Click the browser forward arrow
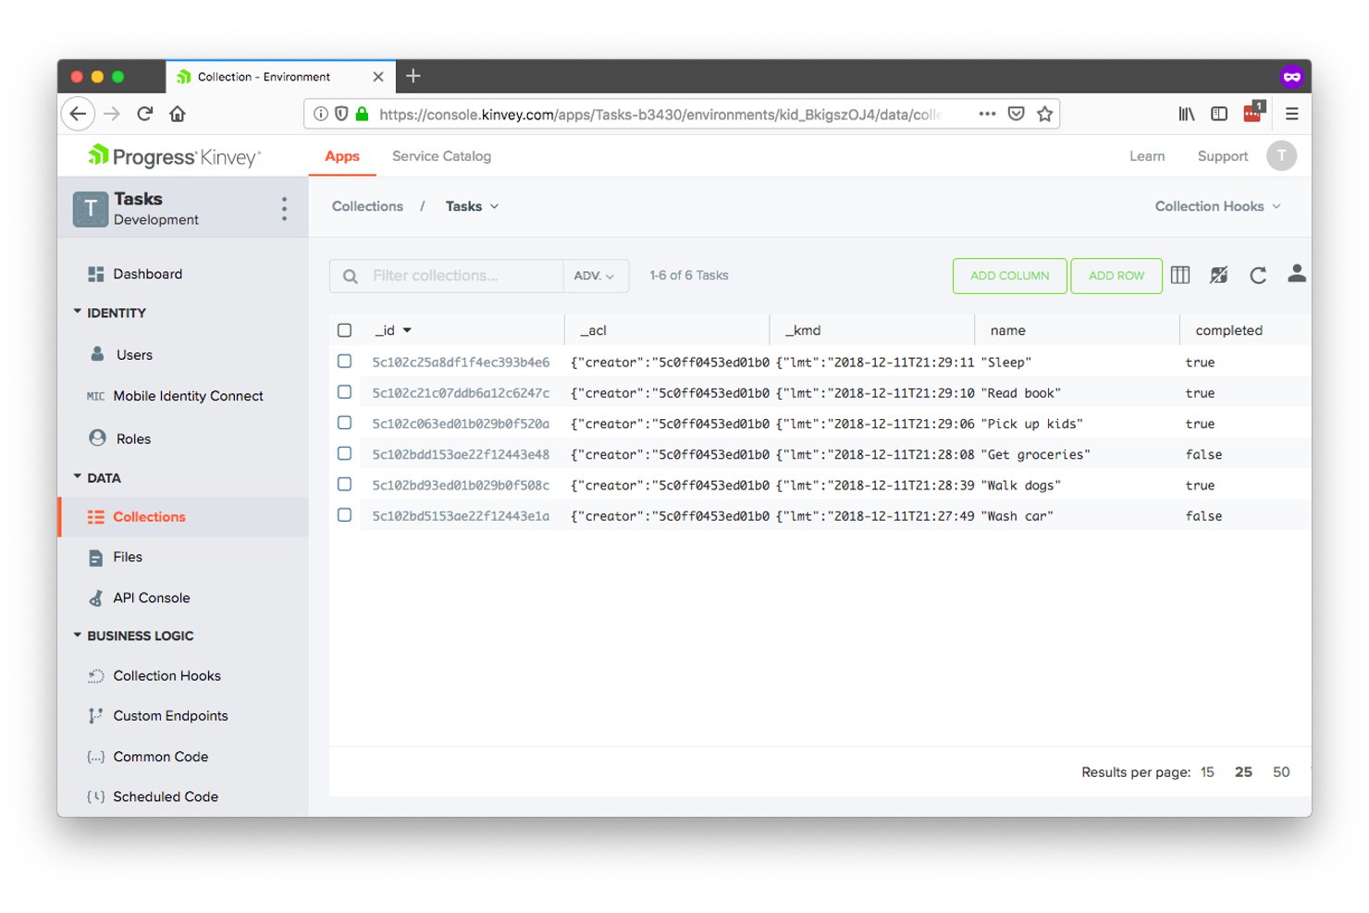 [x=112, y=114]
